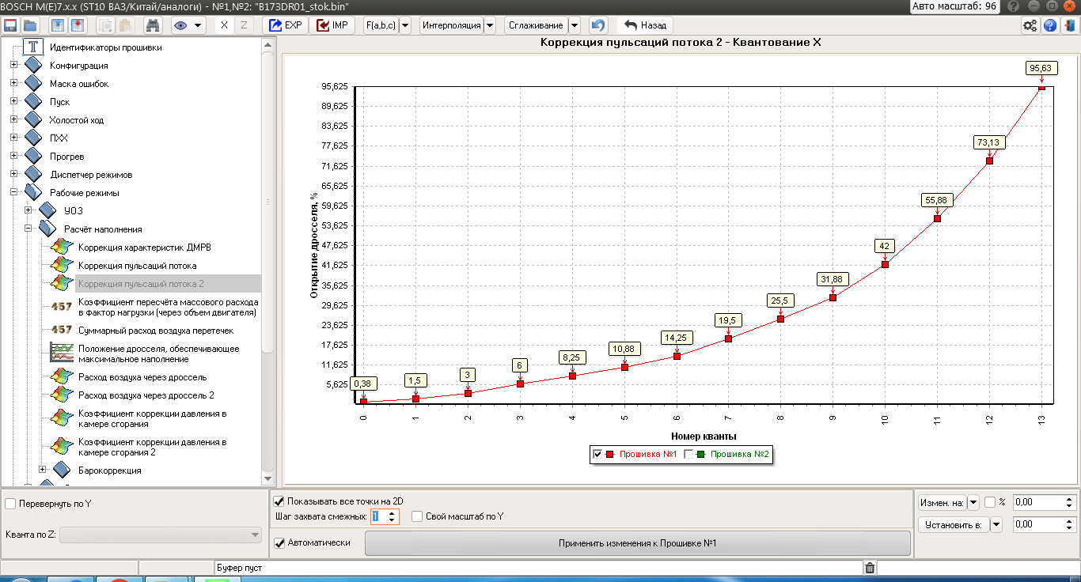The image size is (1081, 582).
Task: Clear the buffer with the trash icon
Action: (870, 568)
